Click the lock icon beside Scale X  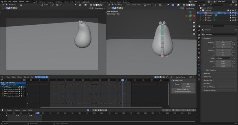[232, 62]
